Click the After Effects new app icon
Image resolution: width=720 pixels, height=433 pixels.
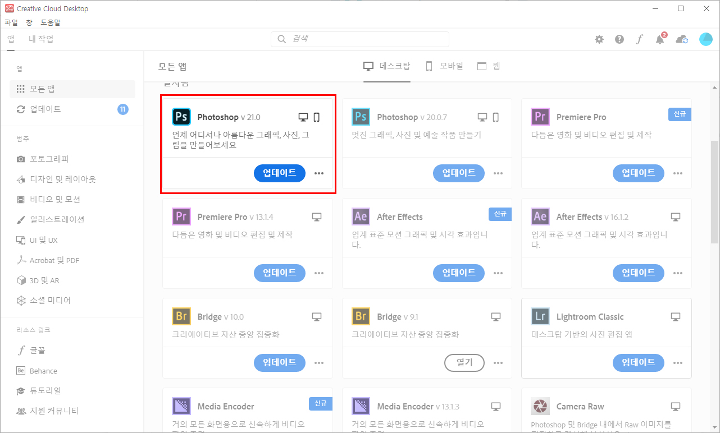(x=361, y=216)
